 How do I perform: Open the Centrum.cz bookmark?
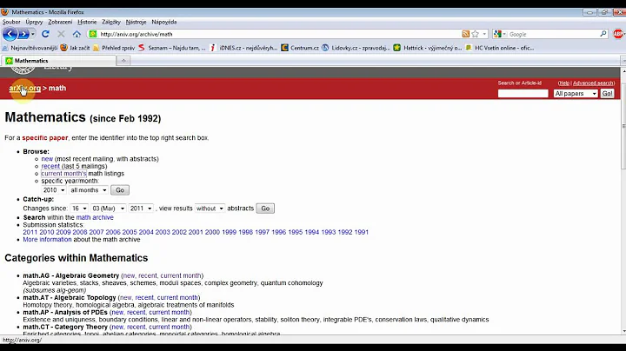pyautogui.click(x=300, y=48)
